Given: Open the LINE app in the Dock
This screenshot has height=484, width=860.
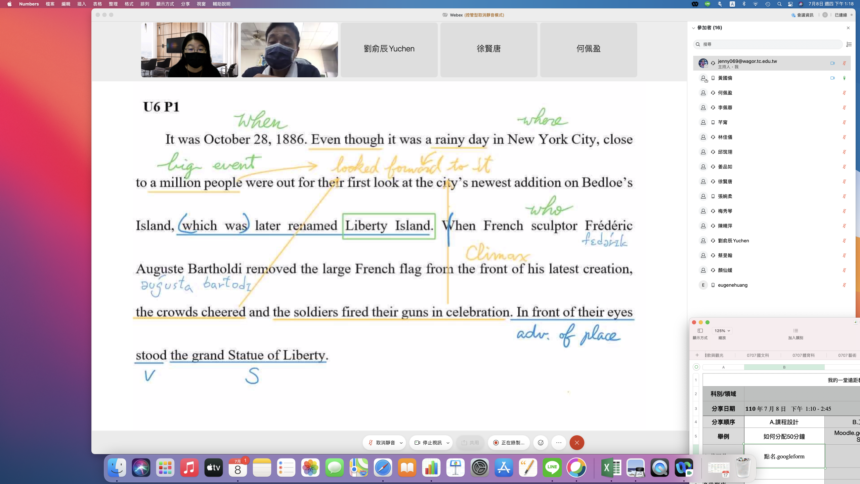Looking at the screenshot, I should tap(552, 468).
